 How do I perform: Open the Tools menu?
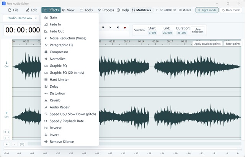point(86,10)
